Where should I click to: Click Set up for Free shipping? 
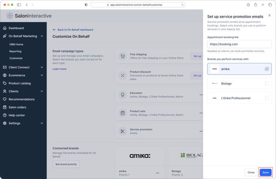click(197, 56)
